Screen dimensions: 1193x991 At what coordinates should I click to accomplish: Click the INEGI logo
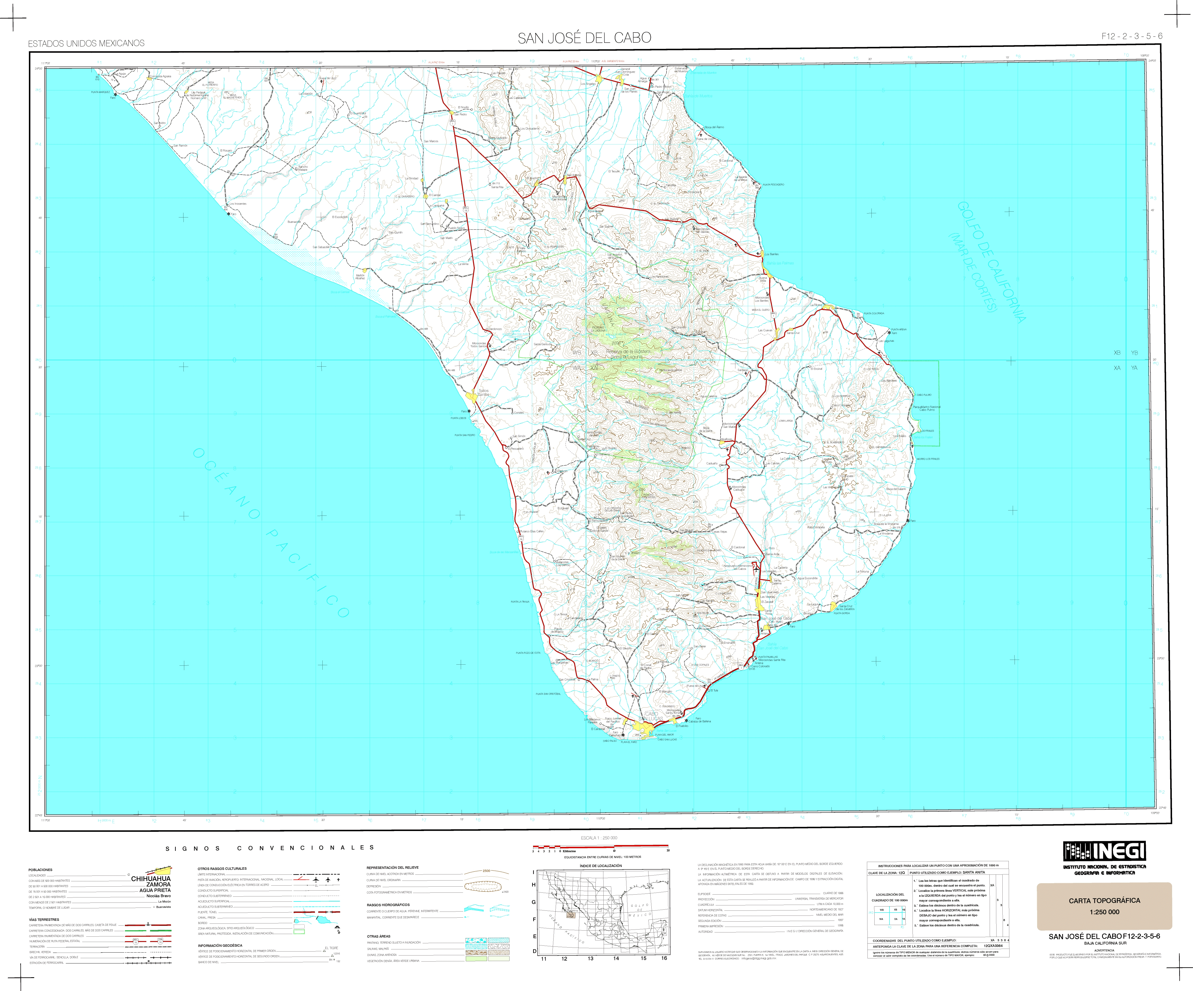[1104, 851]
